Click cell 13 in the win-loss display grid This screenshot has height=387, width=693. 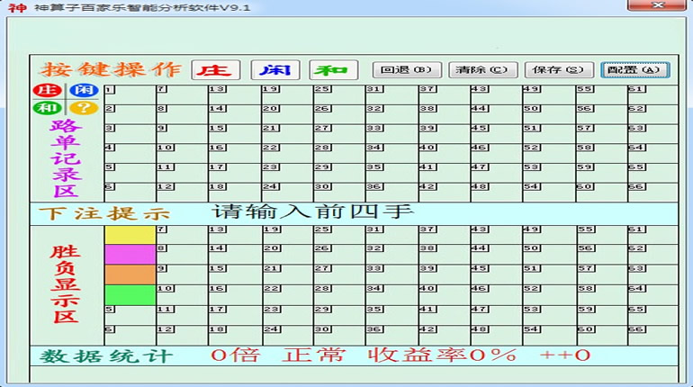235,235
